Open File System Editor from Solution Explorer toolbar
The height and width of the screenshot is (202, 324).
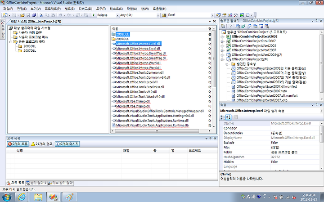238,26
